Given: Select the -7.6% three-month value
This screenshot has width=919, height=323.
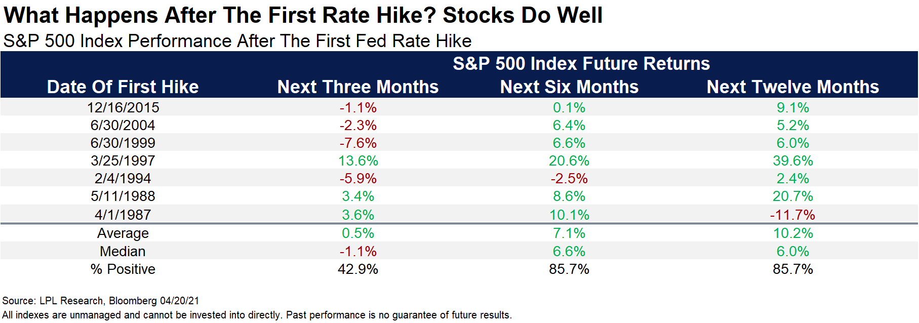Looking at the screenshot, I should [358, 143].
